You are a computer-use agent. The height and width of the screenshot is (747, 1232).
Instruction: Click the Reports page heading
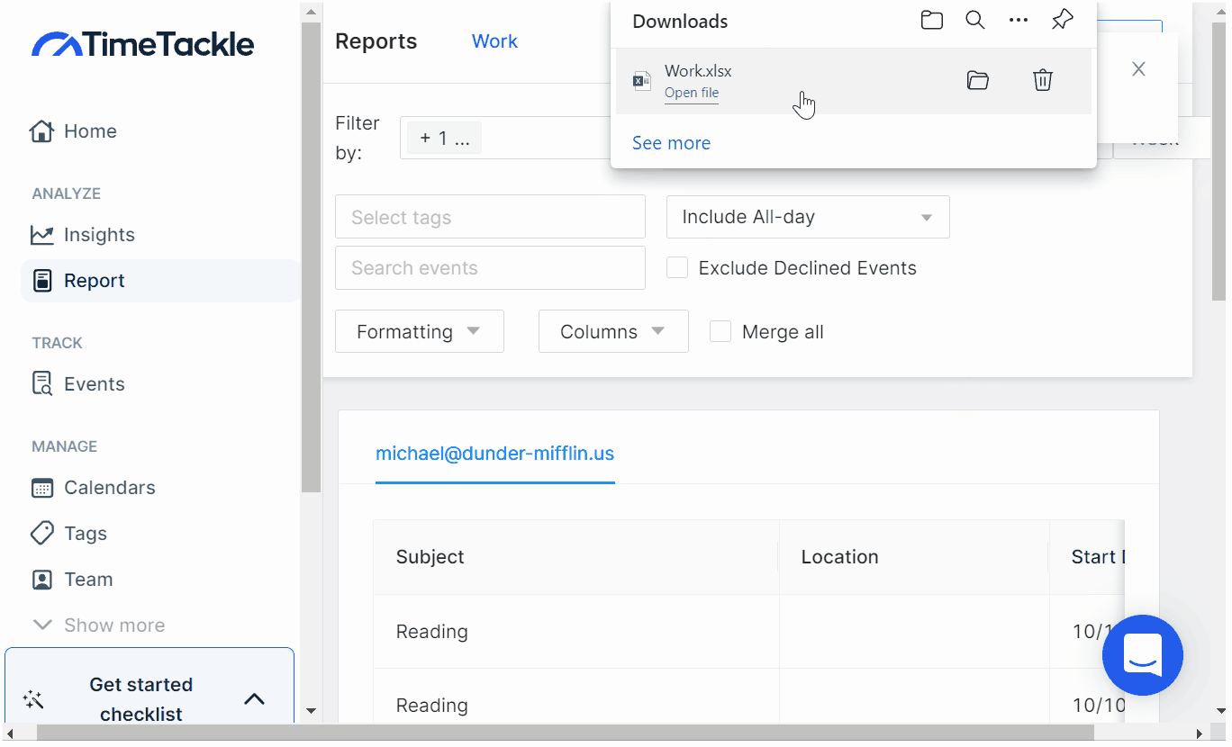[376, 41]
